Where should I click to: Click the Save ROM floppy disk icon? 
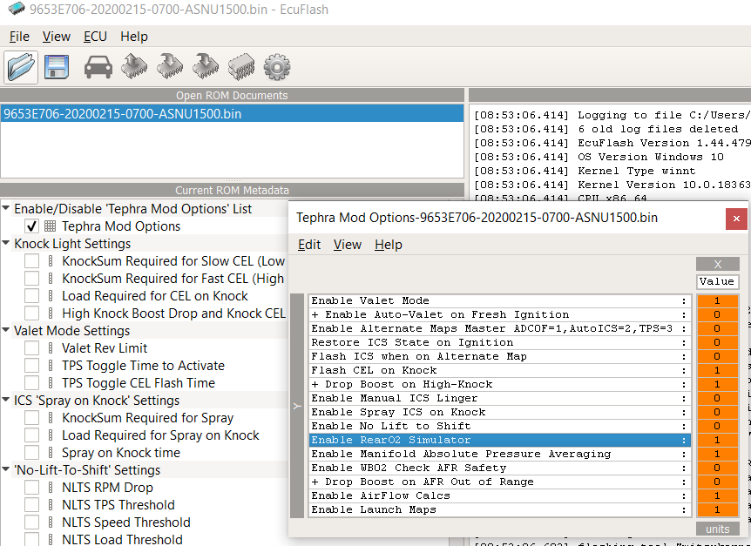tap(58, 66)
